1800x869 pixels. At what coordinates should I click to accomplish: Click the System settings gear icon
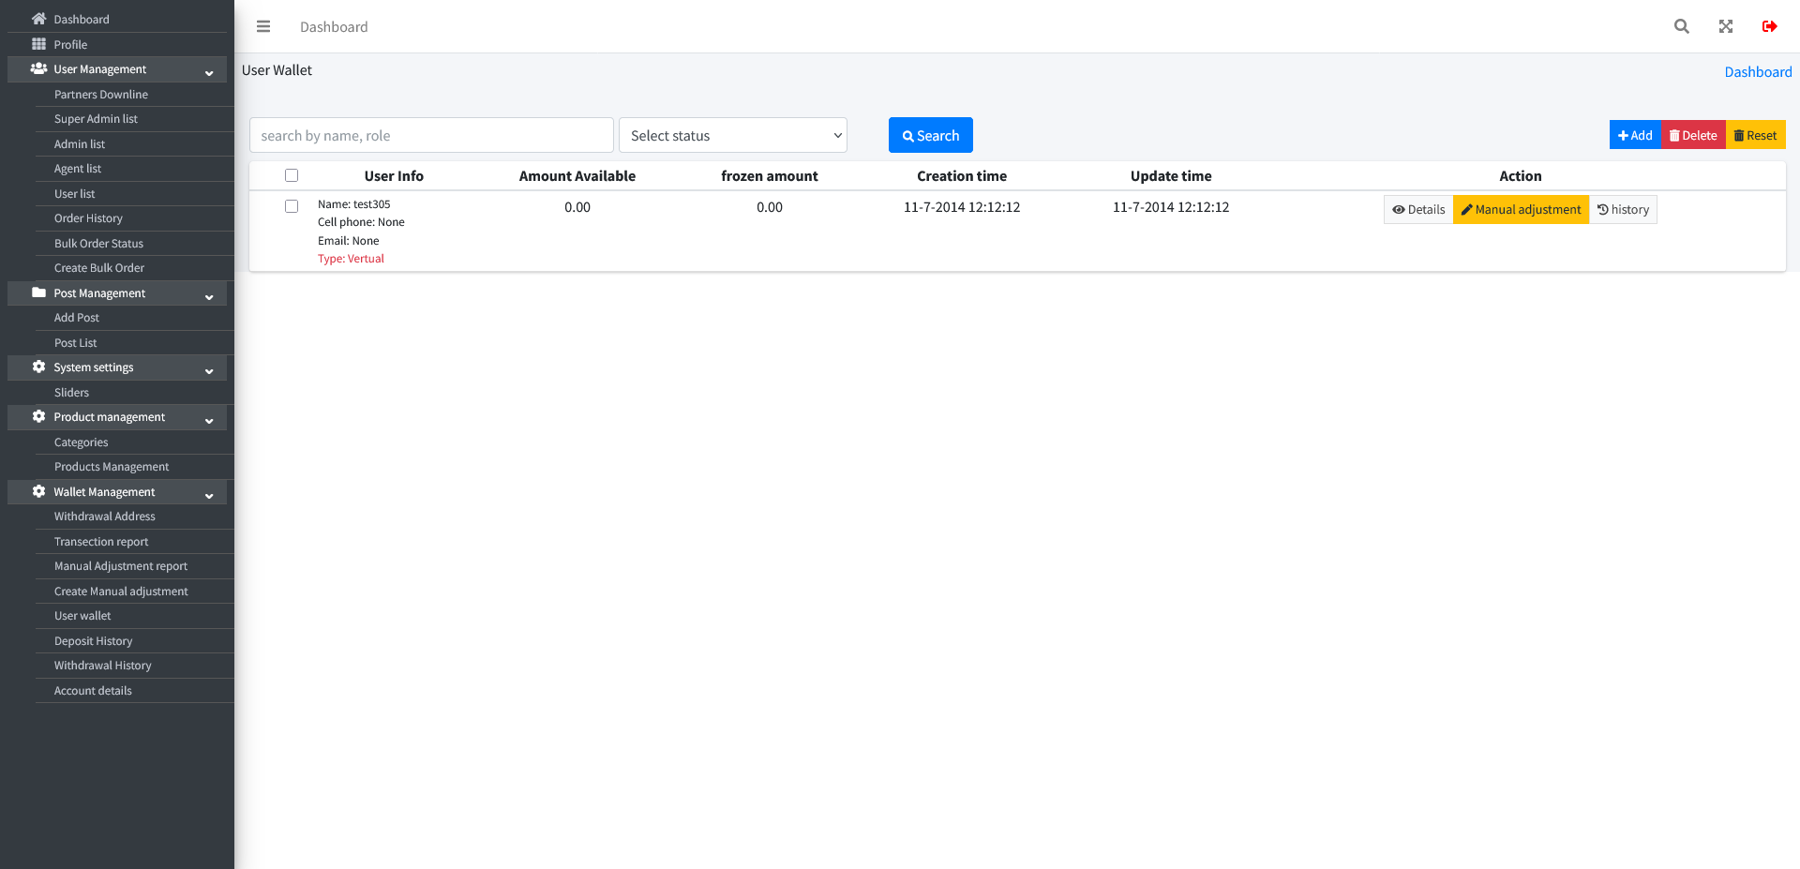(x=38, y=367)
